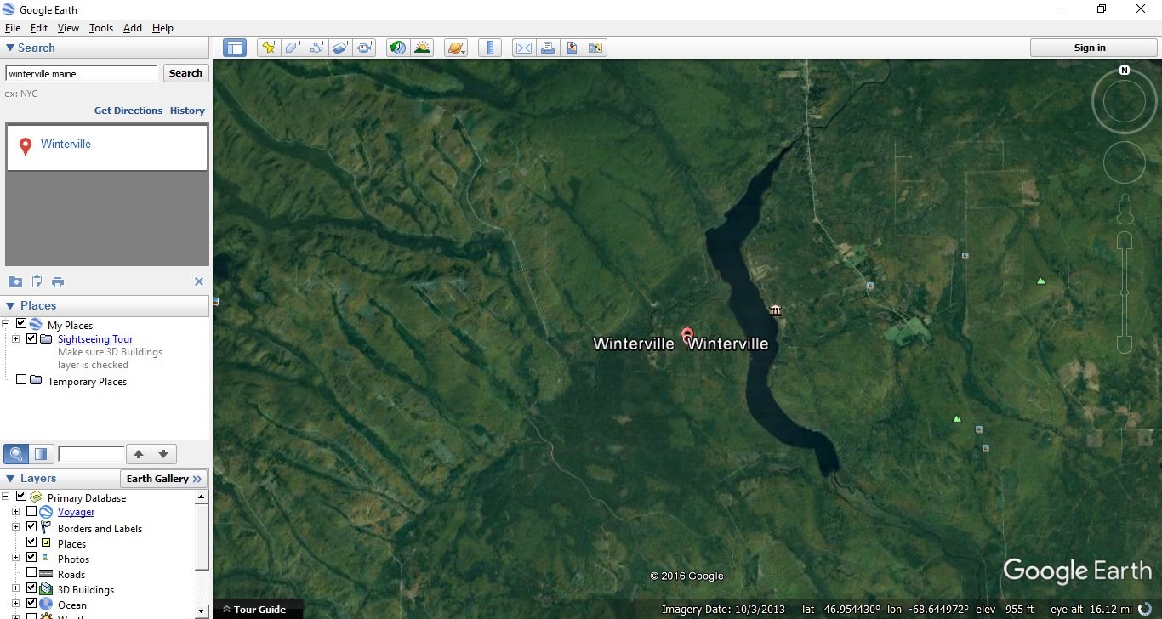
Task: Click the Print icon in the top toolbar
Action: point(548,48)
